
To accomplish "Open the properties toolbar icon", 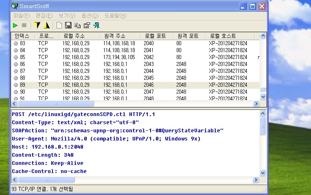I will tap(86, 25).
